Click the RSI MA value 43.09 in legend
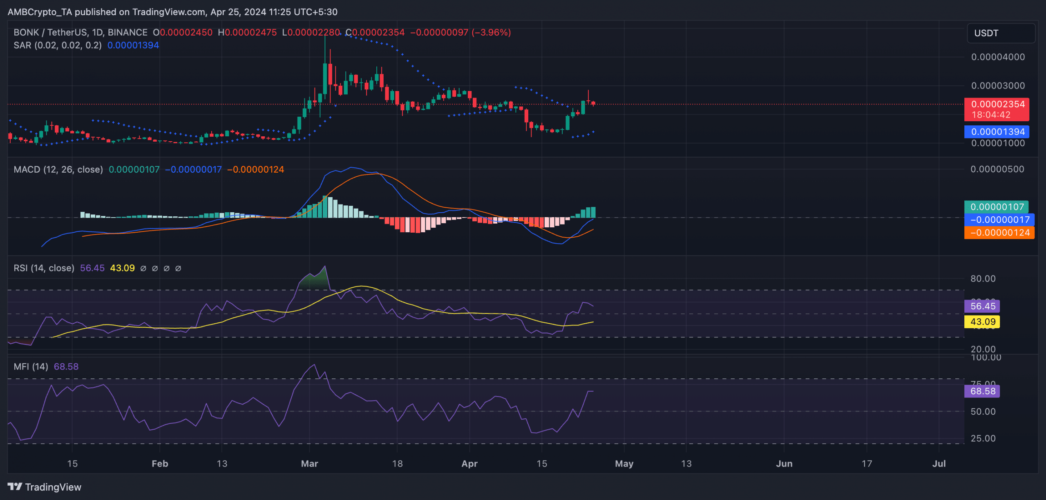Viewport: 1046px width, 500px height. coord(122,268)
